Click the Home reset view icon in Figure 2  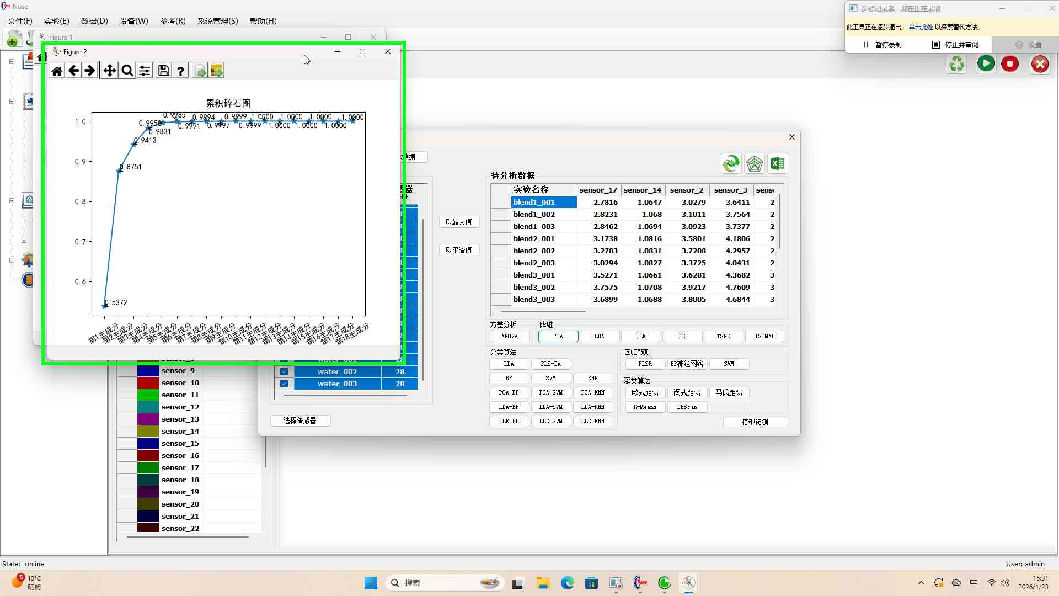tap(57, 71)
